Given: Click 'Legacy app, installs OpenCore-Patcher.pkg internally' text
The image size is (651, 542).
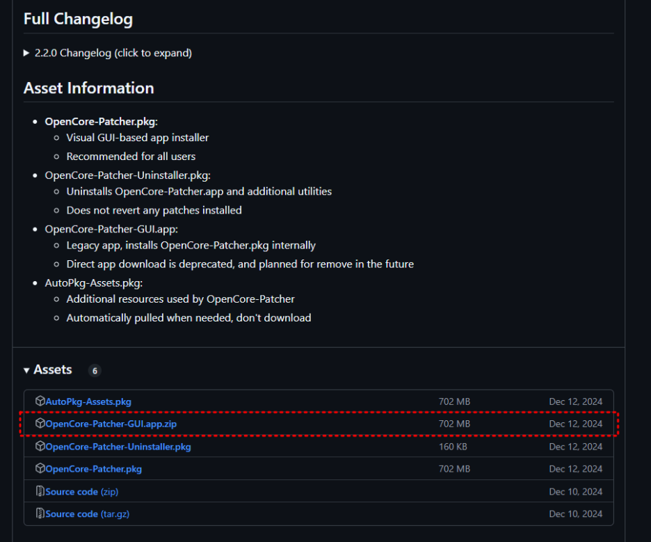Looking at the screenshot, I should pos(191,246).
